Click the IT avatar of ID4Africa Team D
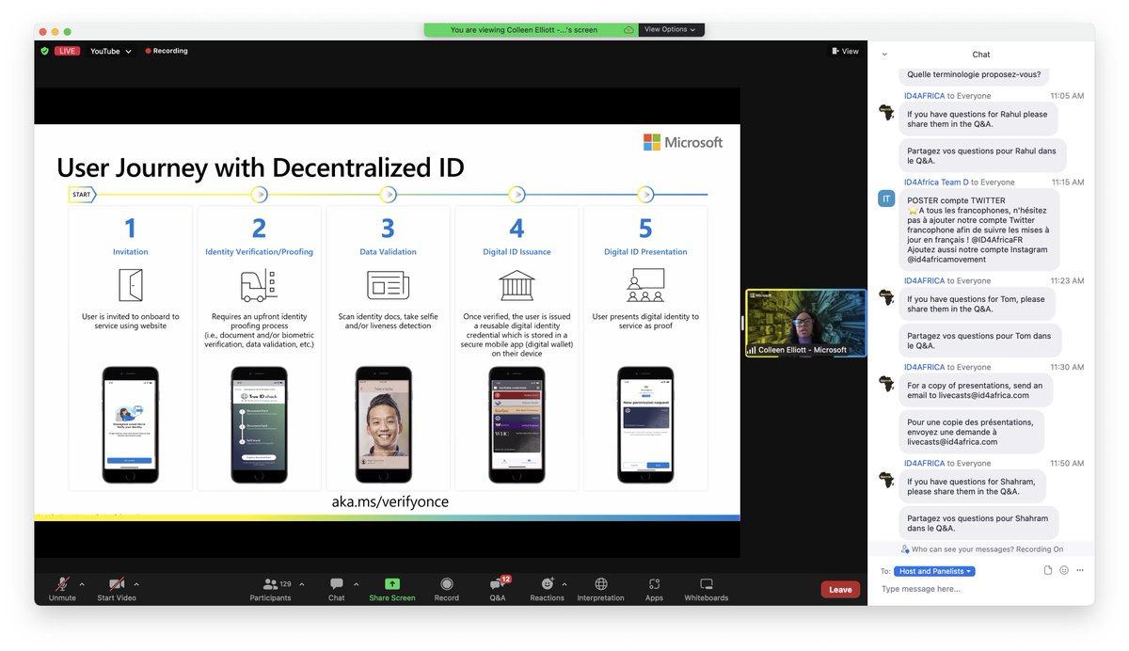1129x651 pixels. (x=885, y=198)
